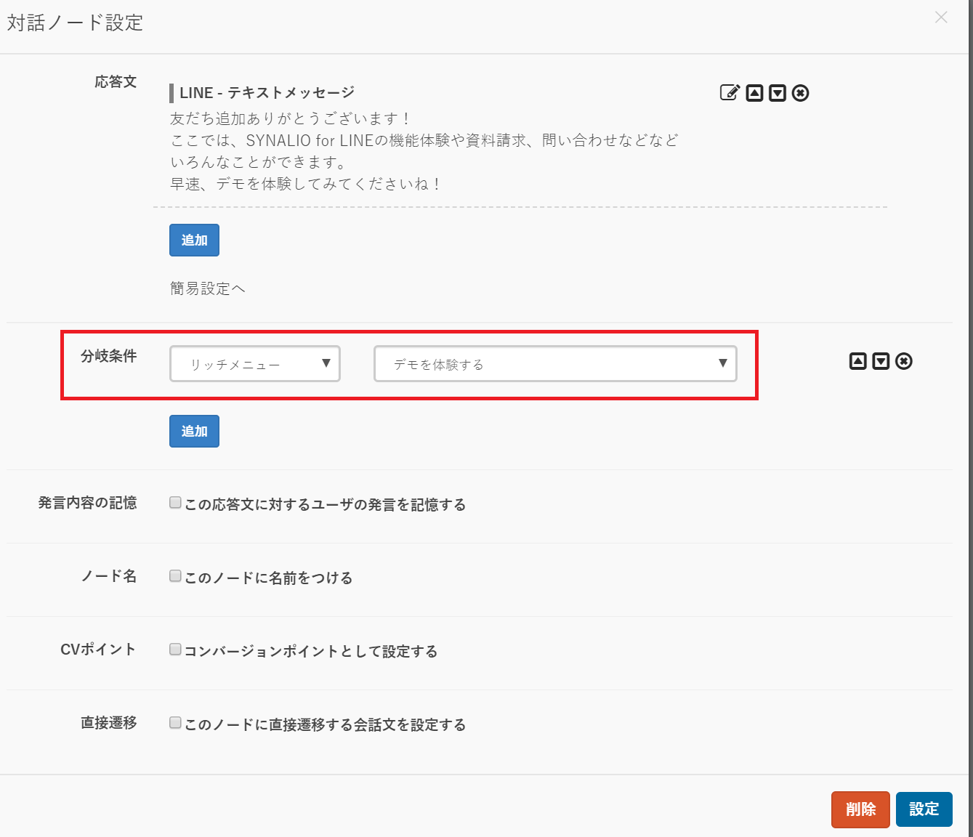Move the LINE text message down
The image size is (973, 837).
coord(778,93)
